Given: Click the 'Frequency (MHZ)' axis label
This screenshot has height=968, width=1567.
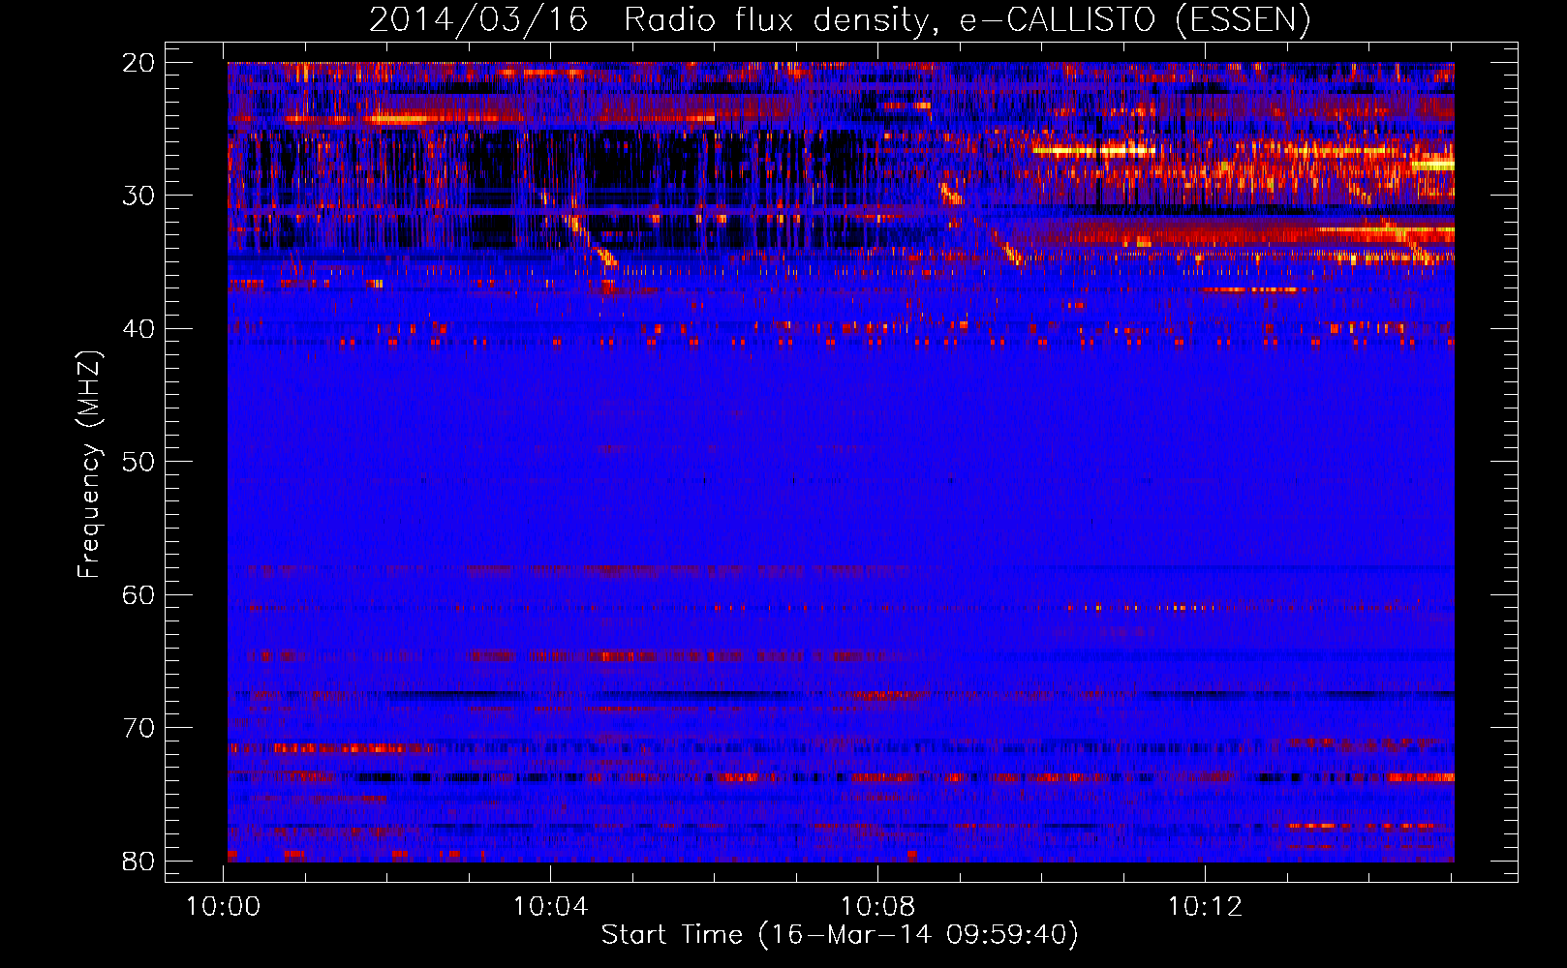Looking at the screenshot, I should point(89,465).
